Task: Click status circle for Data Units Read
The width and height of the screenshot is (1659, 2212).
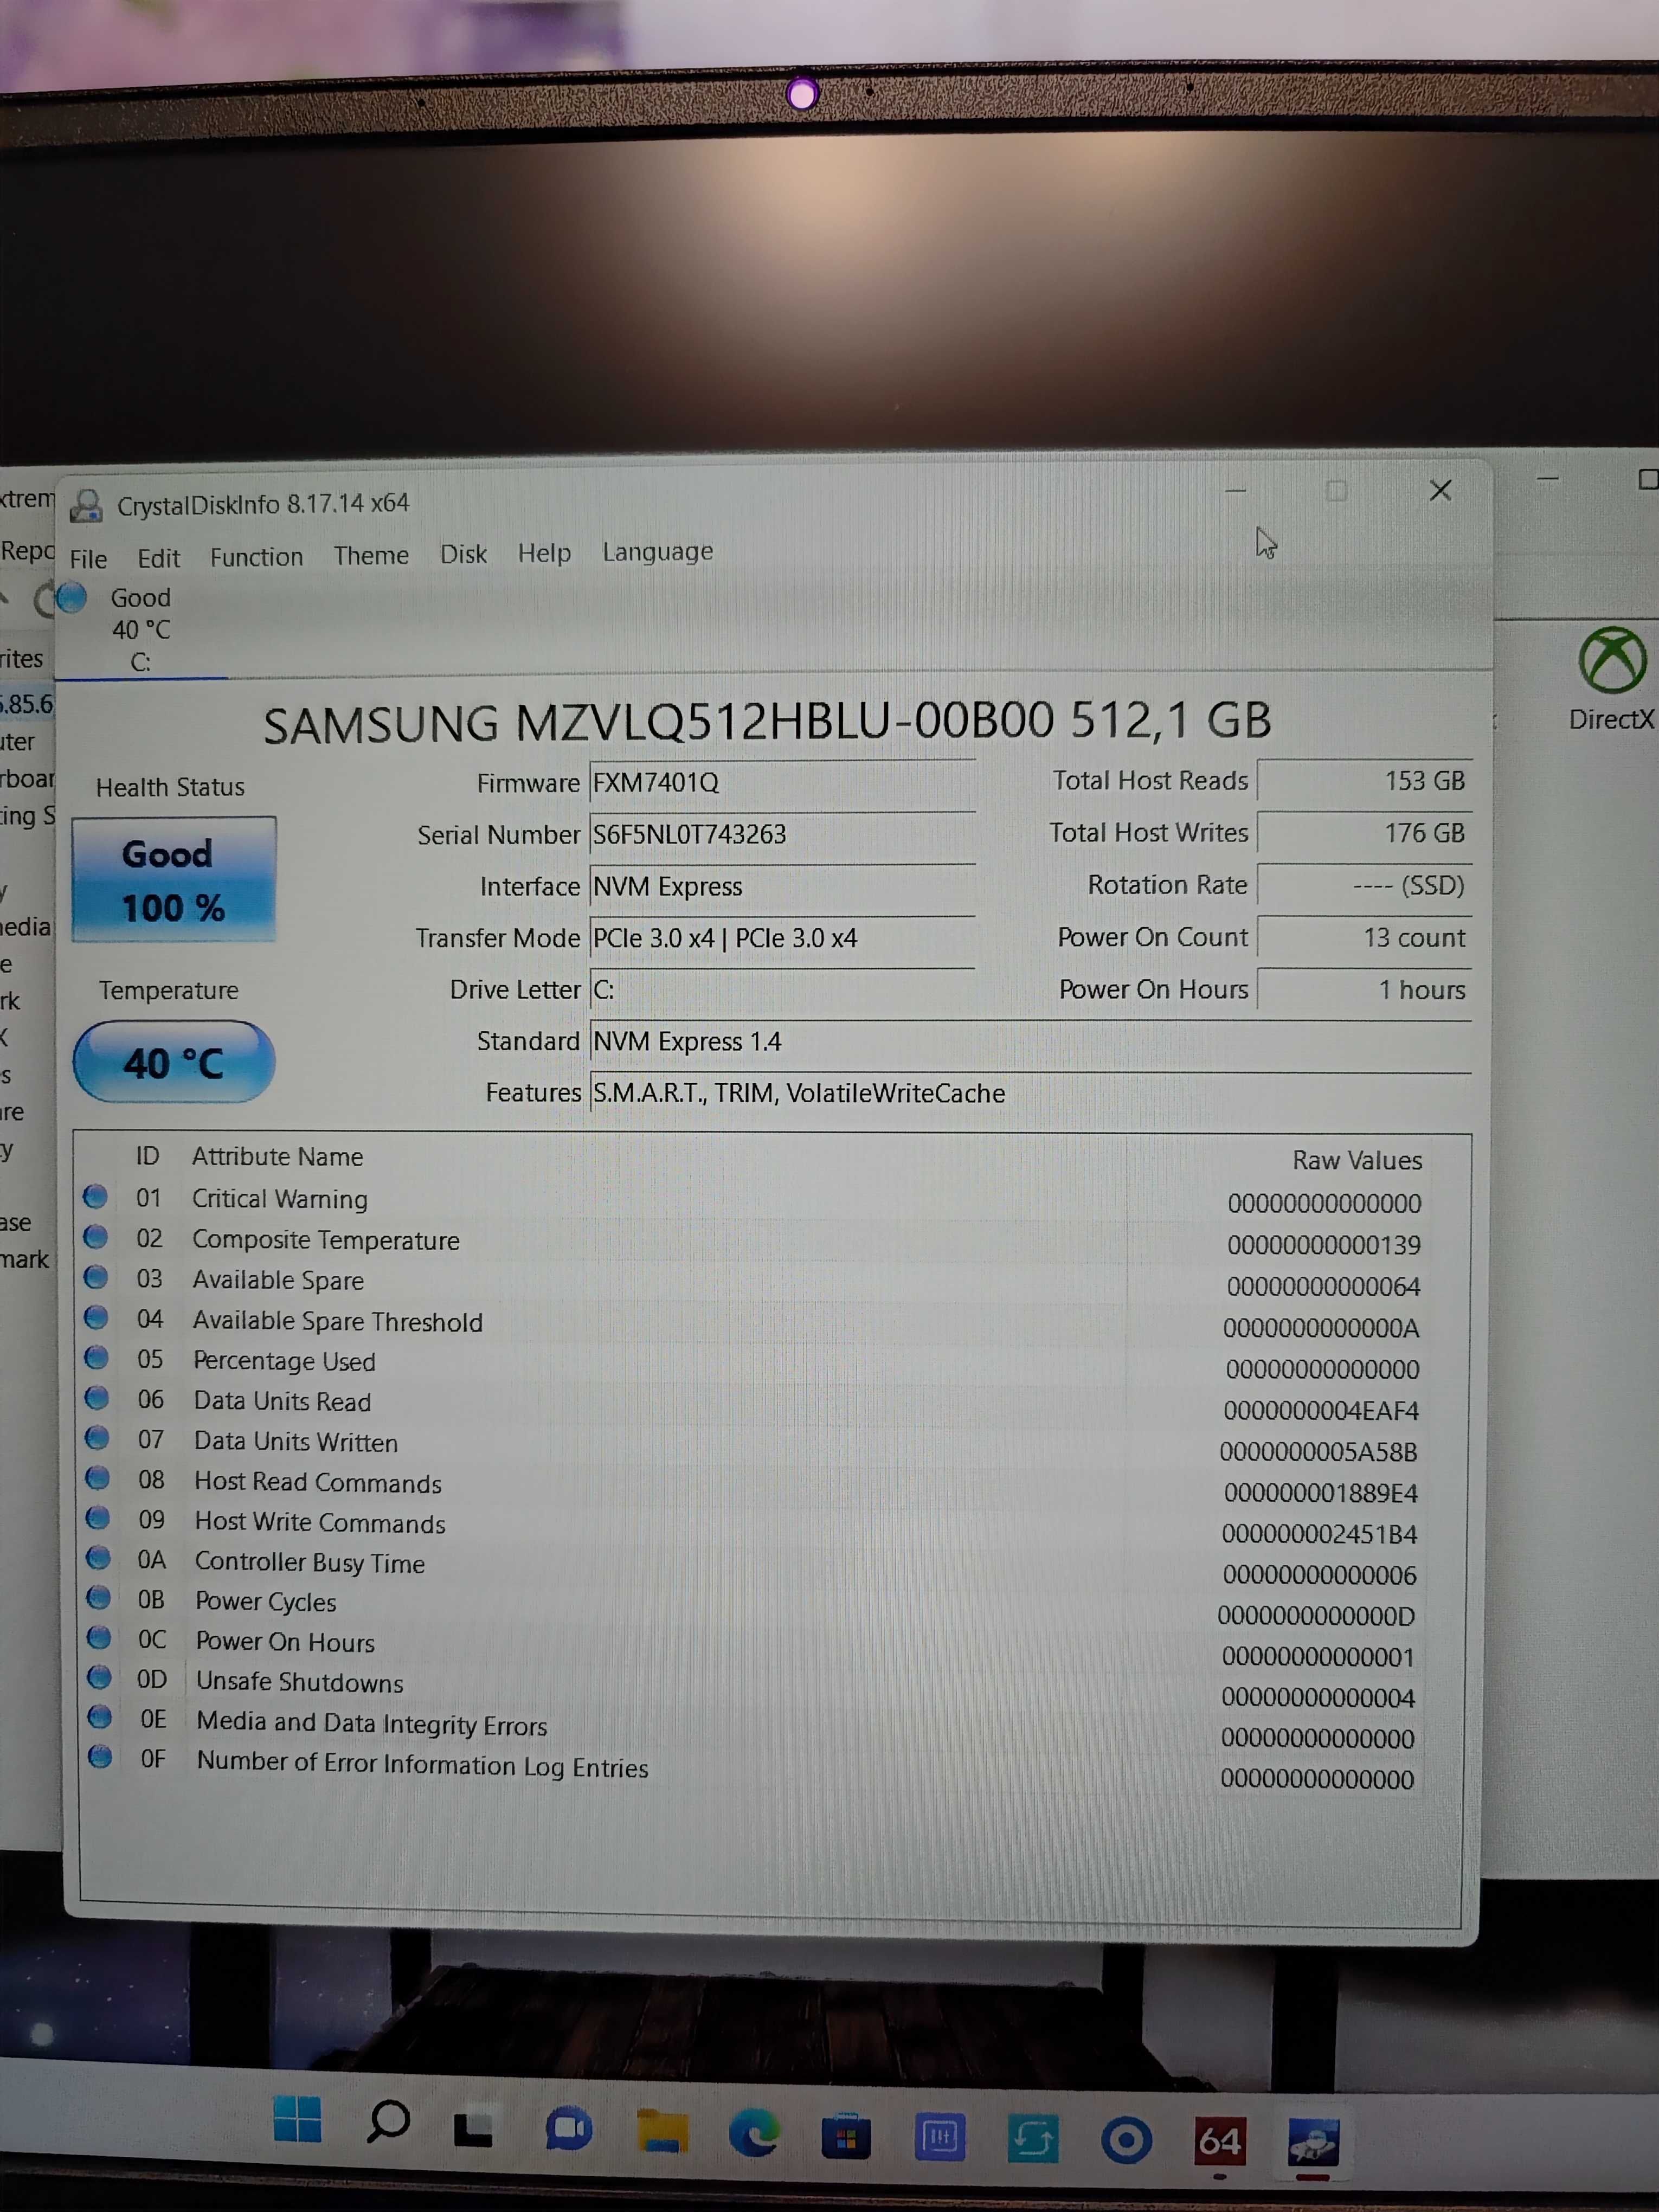Action: (x=97, y=1397)
